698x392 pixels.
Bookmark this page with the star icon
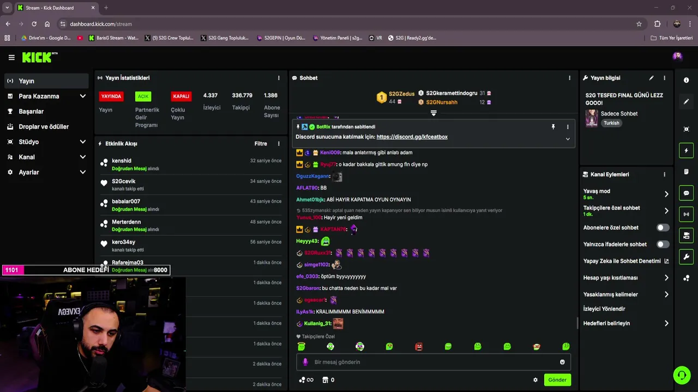pyautogui.click(x=639, y=24)
